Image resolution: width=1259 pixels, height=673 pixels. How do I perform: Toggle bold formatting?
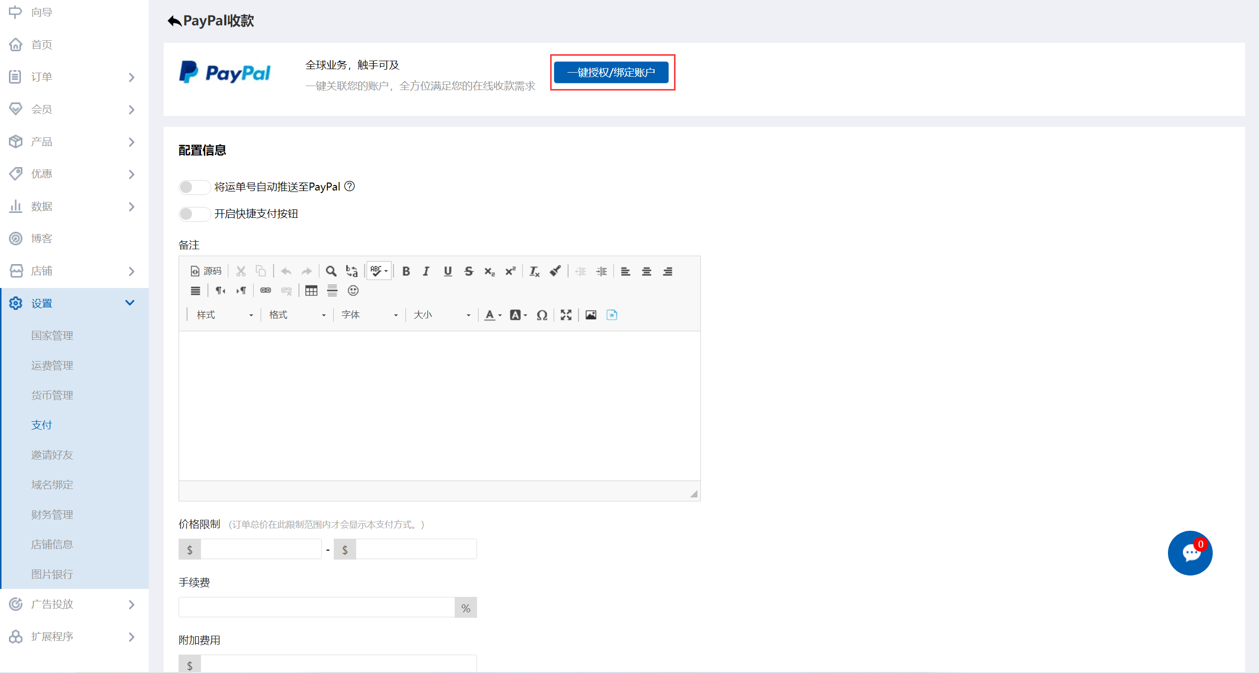[x=406, y=271]
